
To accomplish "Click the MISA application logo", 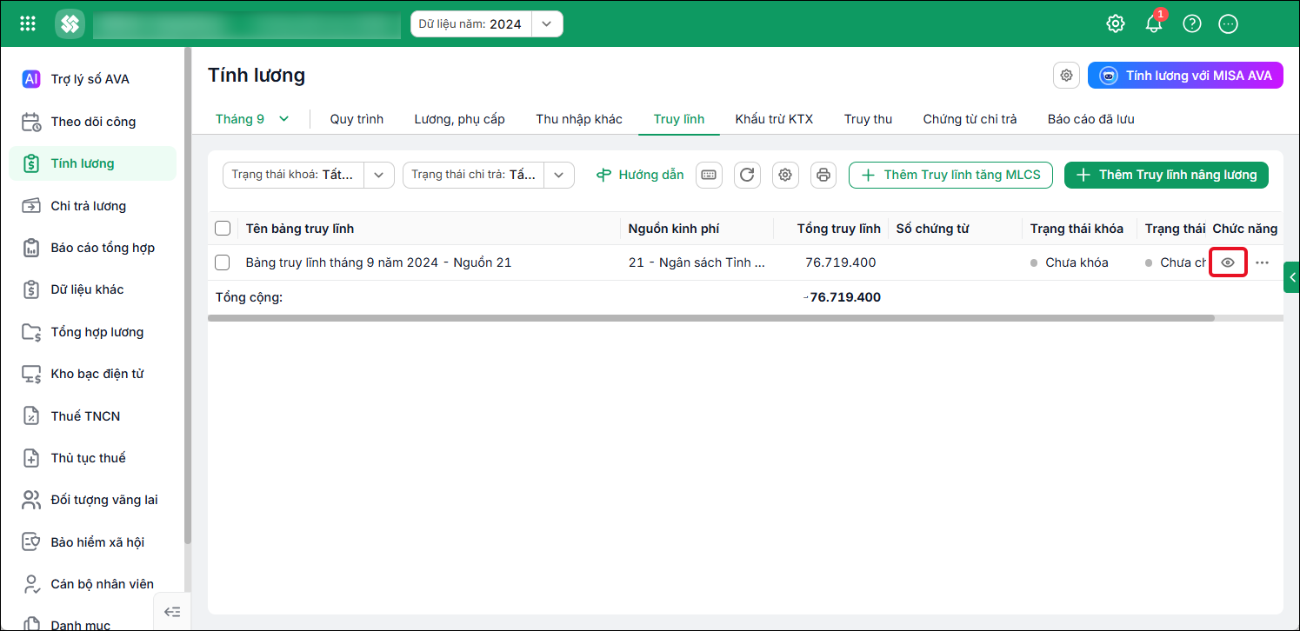I will click(x=70, y=23).
